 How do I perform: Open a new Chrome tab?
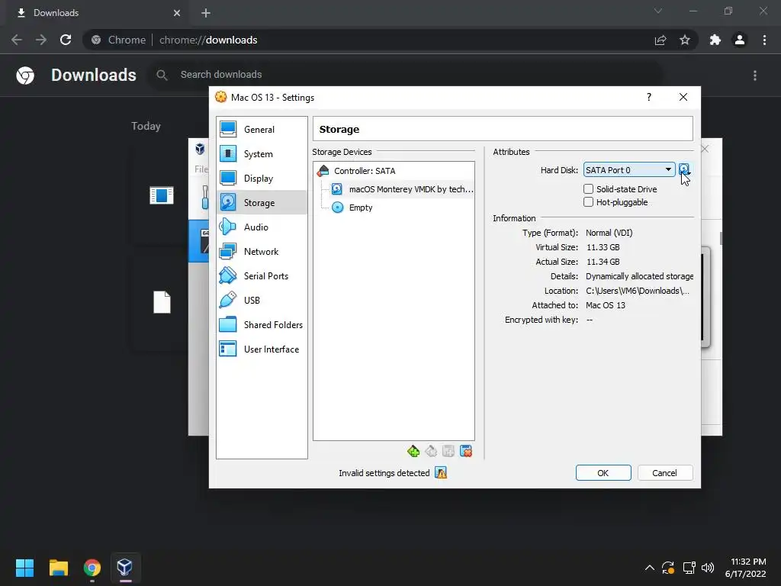pos(206,13)
